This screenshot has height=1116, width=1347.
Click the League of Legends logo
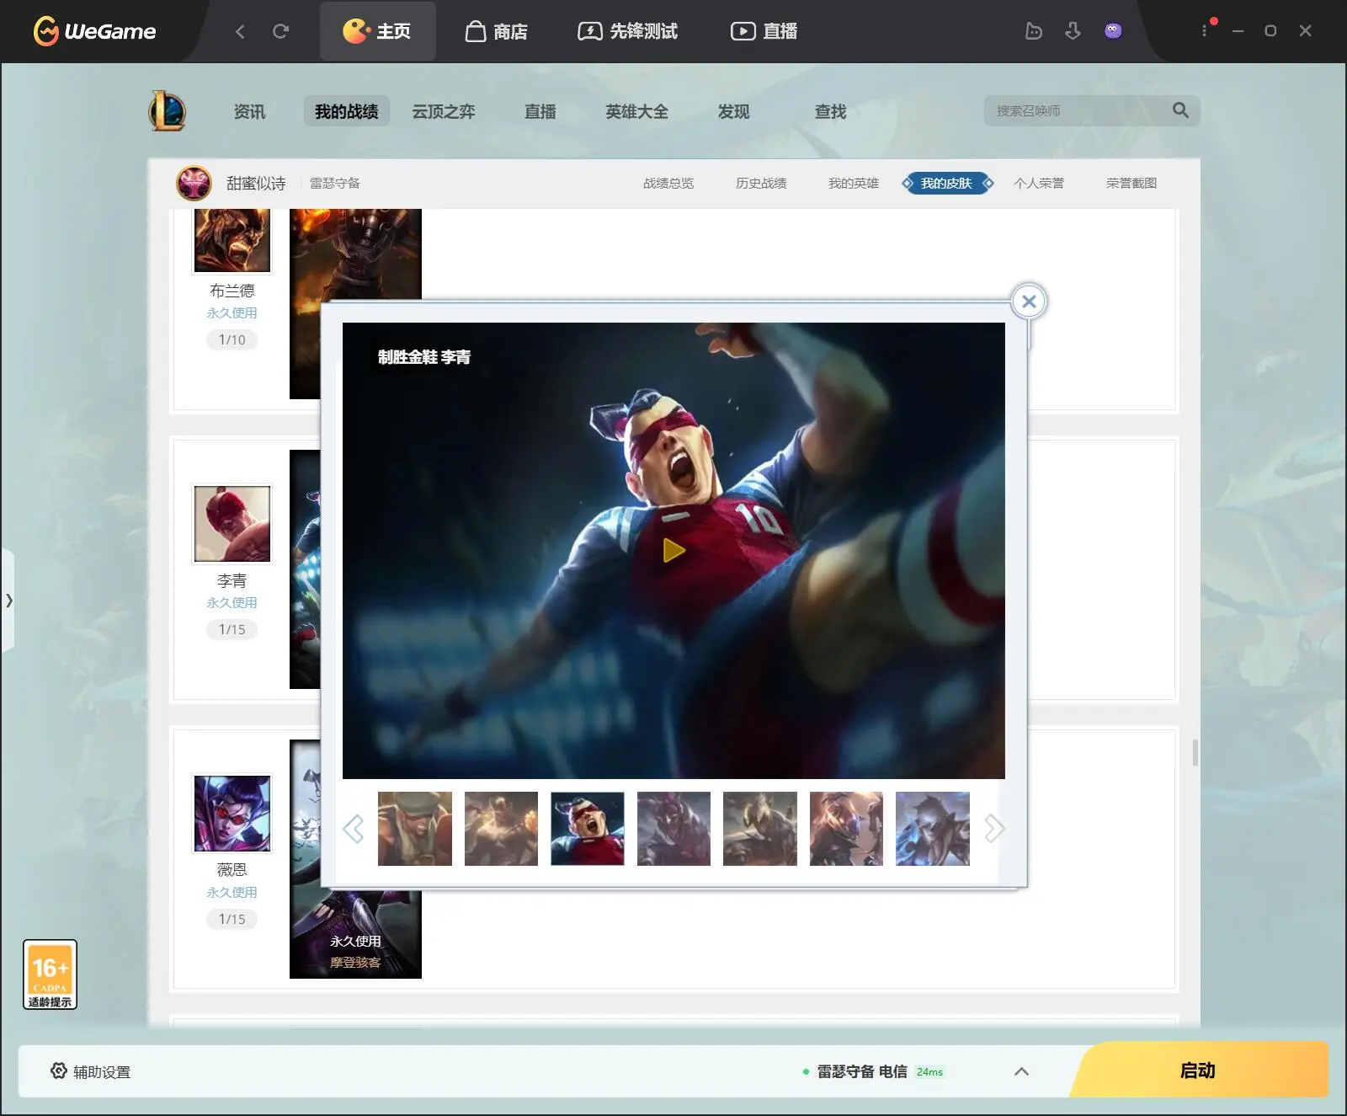(167, 111)
